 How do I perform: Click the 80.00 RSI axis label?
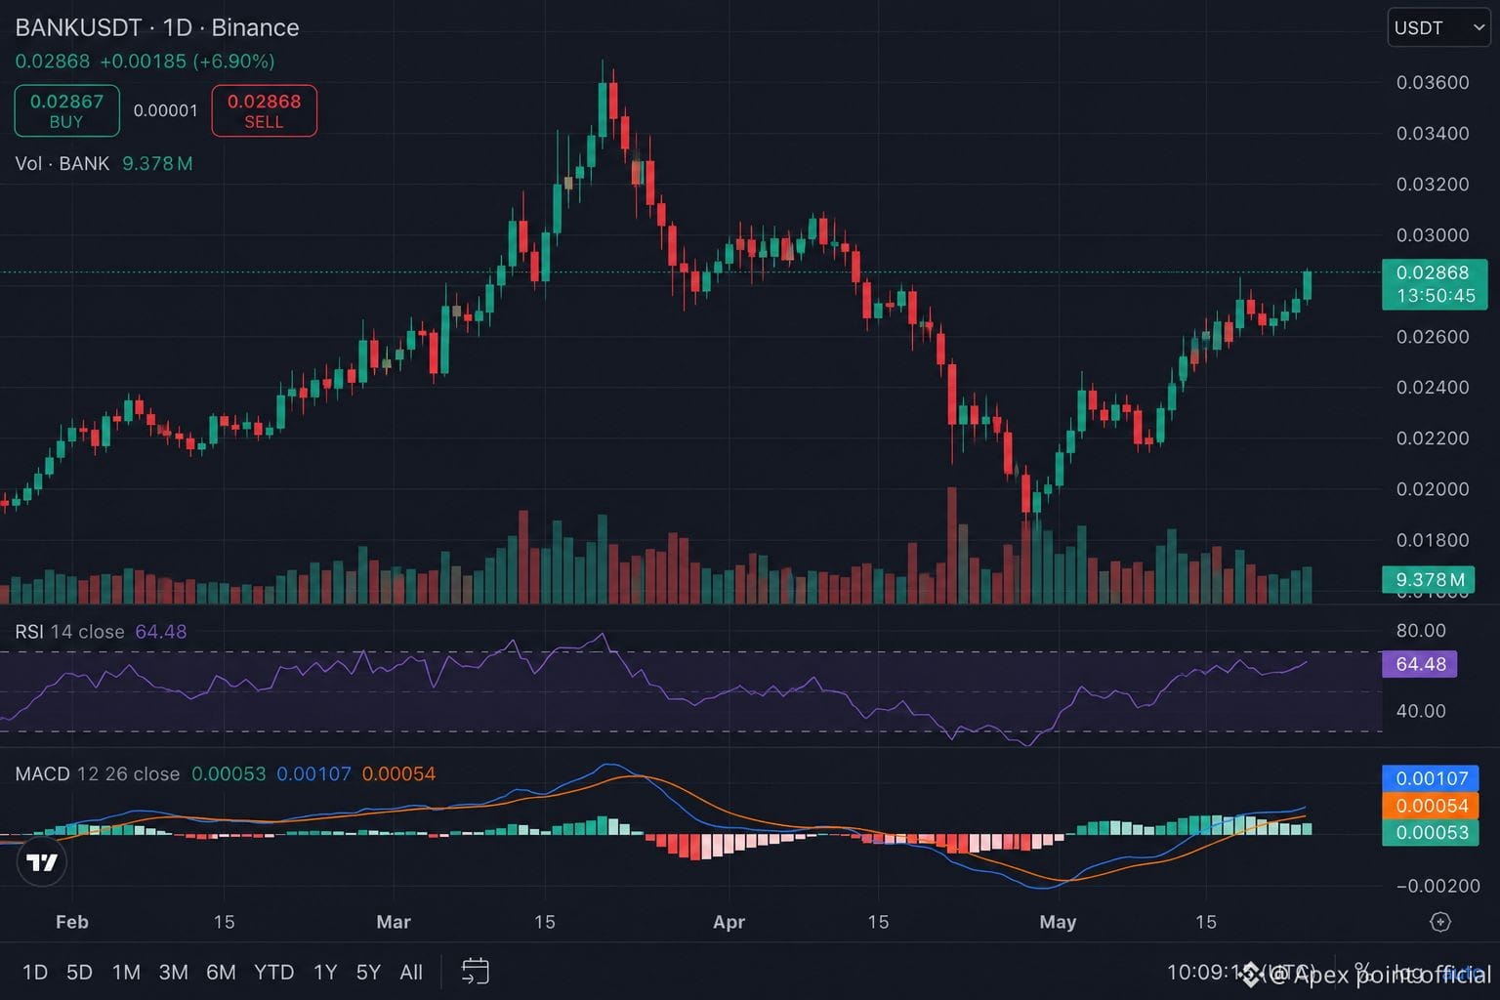pos(1421,630)
